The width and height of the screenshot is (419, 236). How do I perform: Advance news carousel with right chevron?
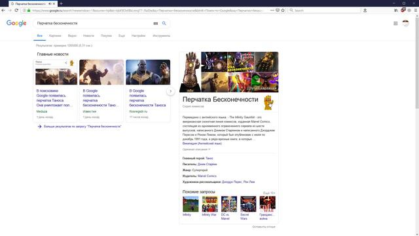(x=170, y=91)
